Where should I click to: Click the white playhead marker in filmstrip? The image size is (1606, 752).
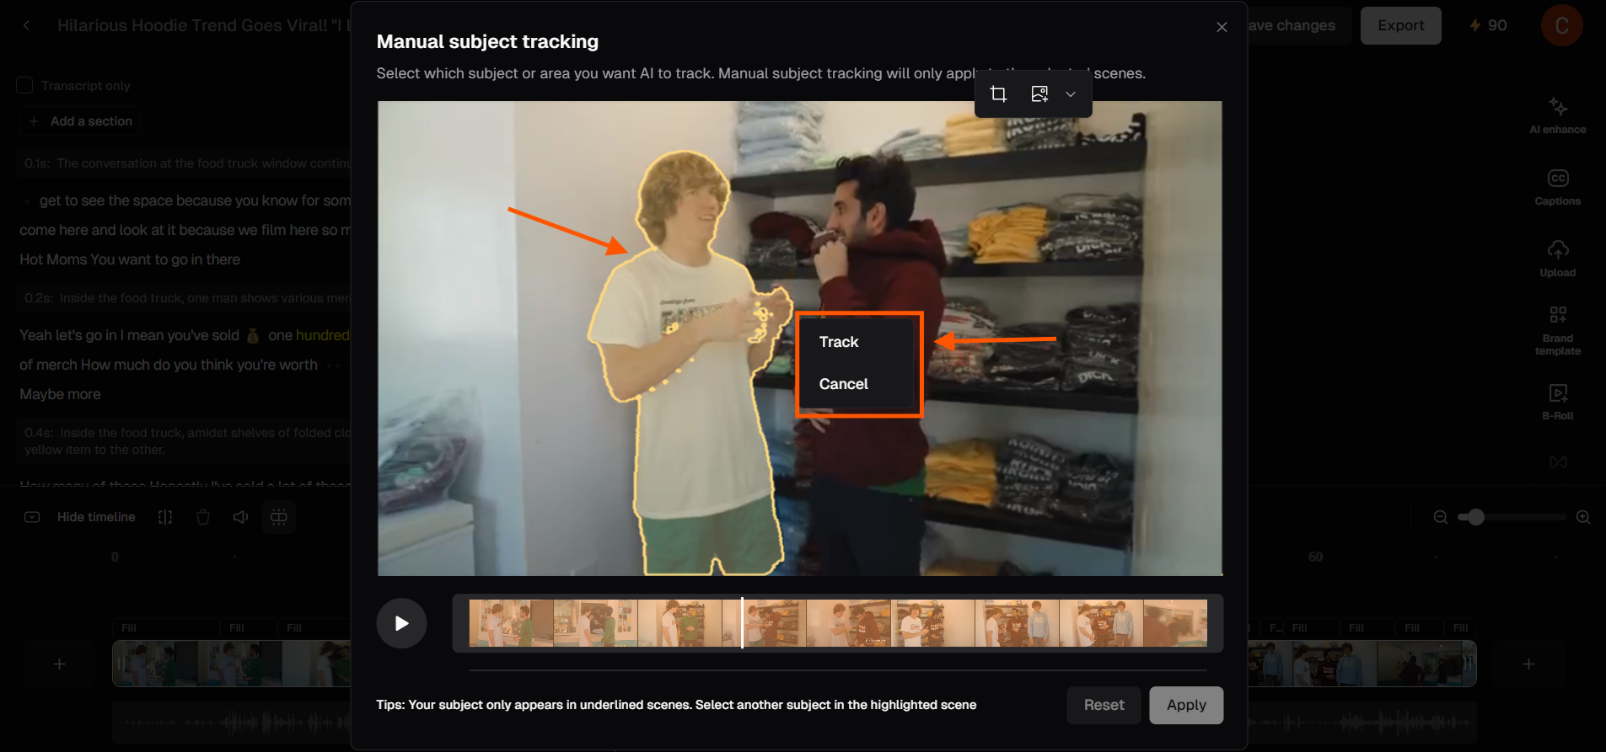742,623
